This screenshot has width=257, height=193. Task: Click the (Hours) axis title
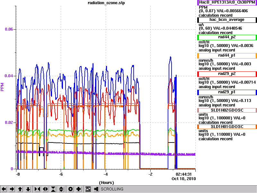click(x=106, y=183)
